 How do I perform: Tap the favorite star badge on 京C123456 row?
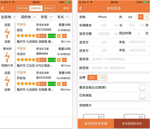(59, 36)
